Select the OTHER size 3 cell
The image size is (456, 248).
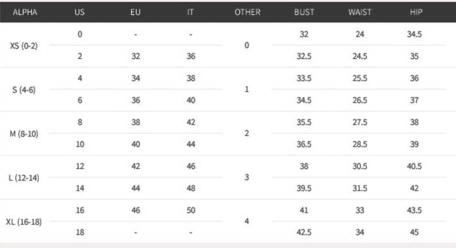click(247, 178)
